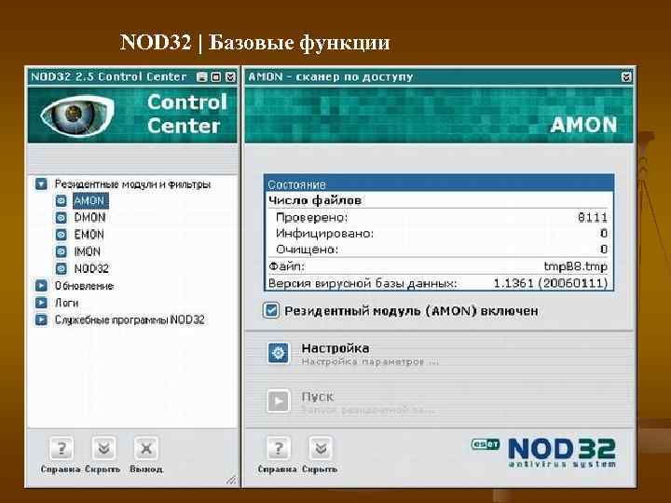The width and height of the screenshot is (671, 503).
Task: Maximize the NOD32 Control Center window
Action: coord(216,77)
